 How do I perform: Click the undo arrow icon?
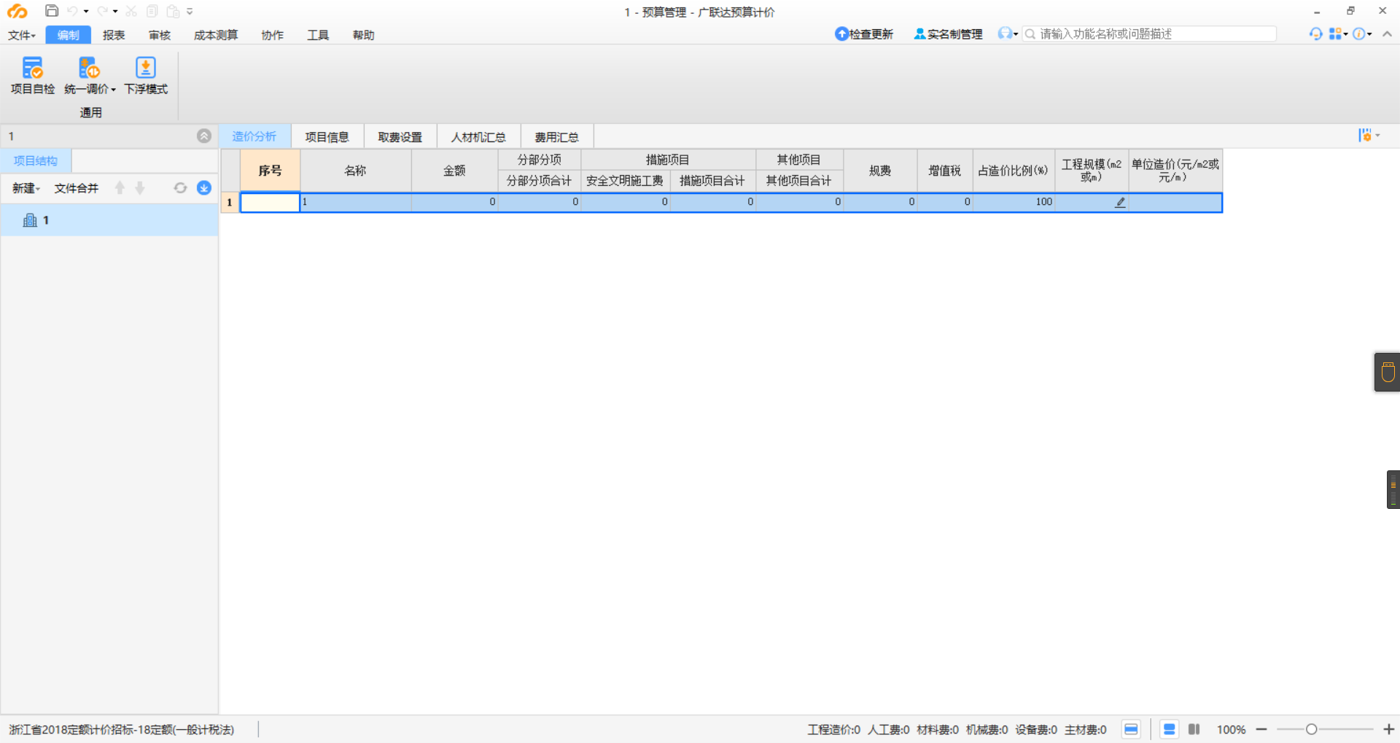coord(72,11)
